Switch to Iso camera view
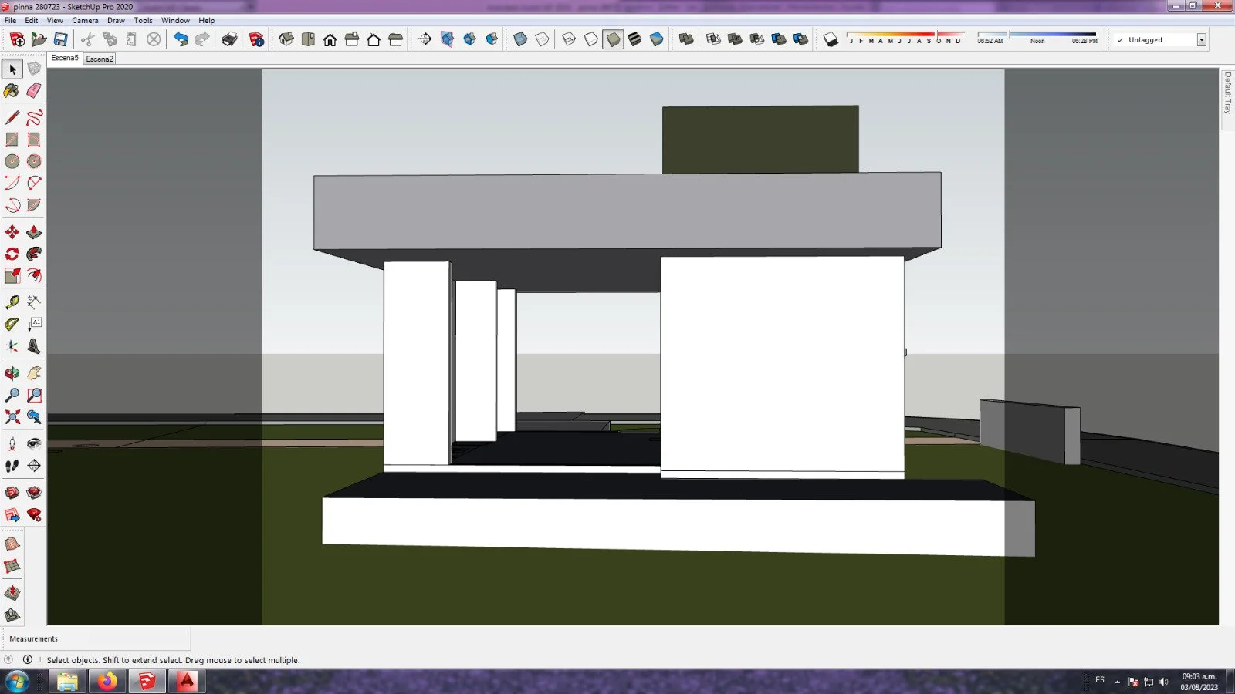 [286, 39]
